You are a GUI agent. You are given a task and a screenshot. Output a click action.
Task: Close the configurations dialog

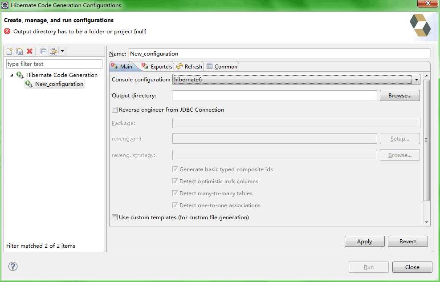412,267
